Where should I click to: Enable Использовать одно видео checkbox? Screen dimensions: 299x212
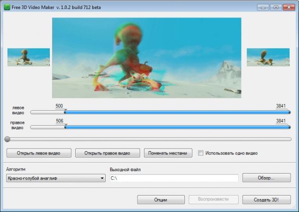[x=200, y=153]
